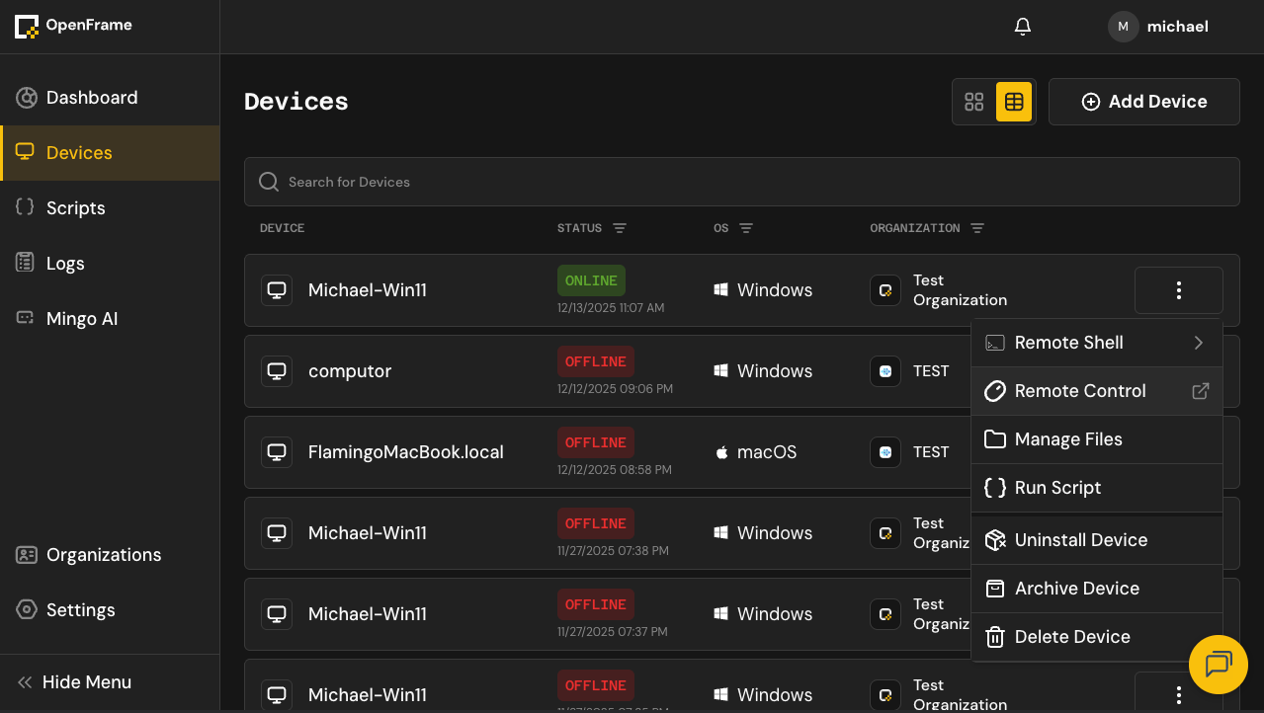Image resolution: width=1264 pixels, height=713 pixels.
Task: Switch to table view layout
Action: pos(1014,102)
